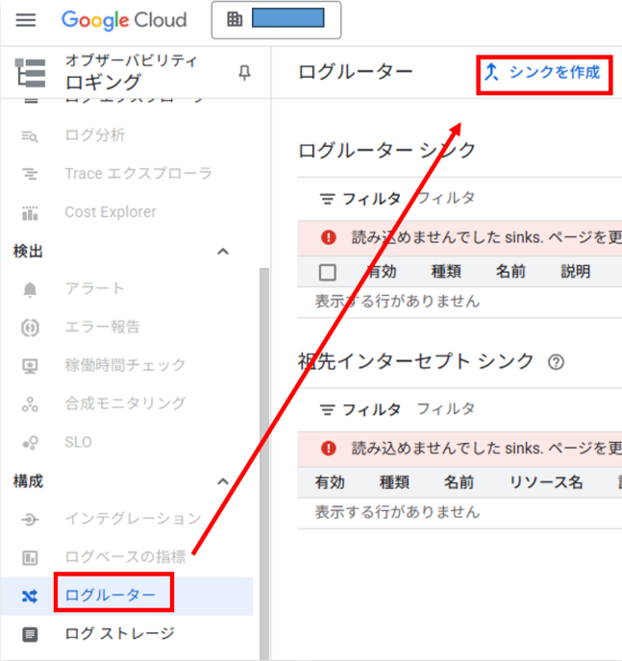Click the 有効 column header in the first table
This screenshot has width=622, height=661.
tap(382, 272)
